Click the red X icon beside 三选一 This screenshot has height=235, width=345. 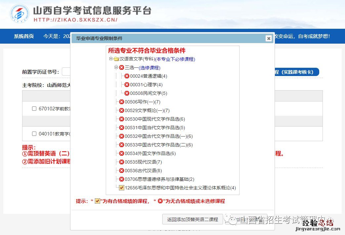click(122, 67)
